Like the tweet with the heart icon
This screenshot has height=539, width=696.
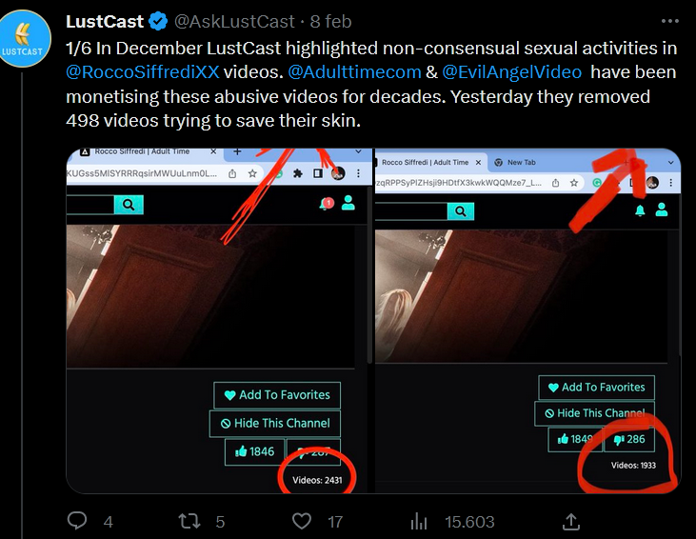[302, 521]
